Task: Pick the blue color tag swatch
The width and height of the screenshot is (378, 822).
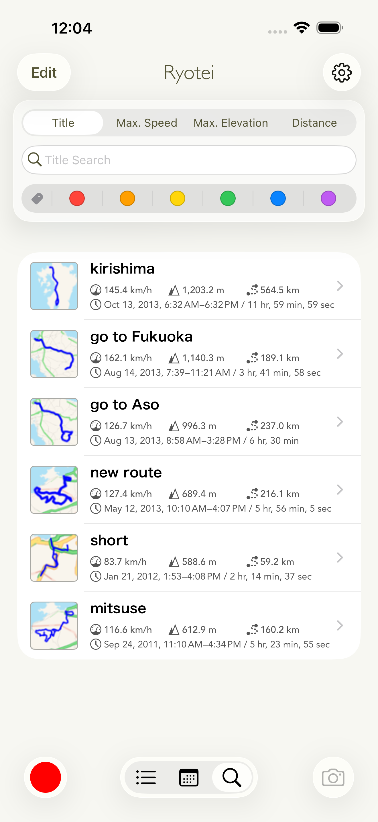Action: tap(278, 199)
